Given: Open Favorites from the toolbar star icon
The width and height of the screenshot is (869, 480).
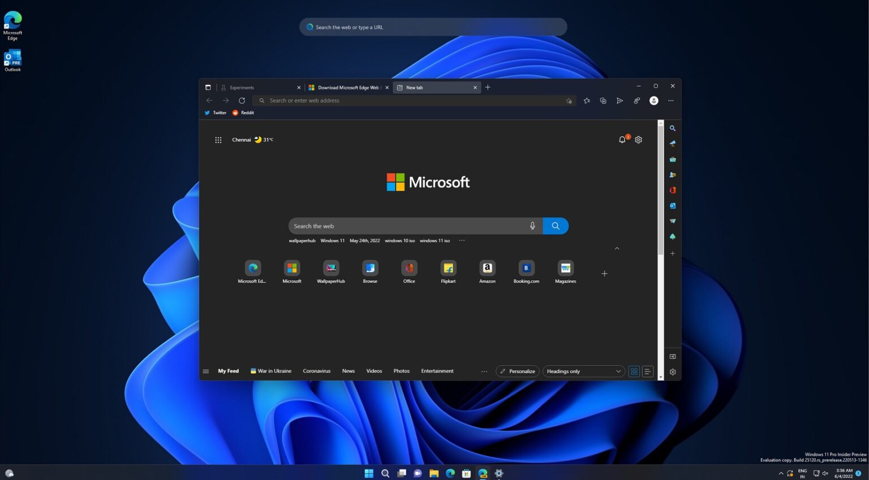Looking at the screenshot, I should [x=587, y=100].
